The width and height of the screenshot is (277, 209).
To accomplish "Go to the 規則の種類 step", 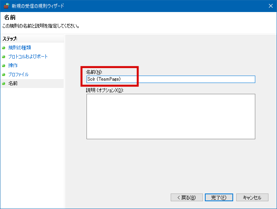I will 20,48.
